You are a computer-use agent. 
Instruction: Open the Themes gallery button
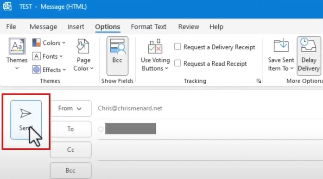[x=17, y=54]
